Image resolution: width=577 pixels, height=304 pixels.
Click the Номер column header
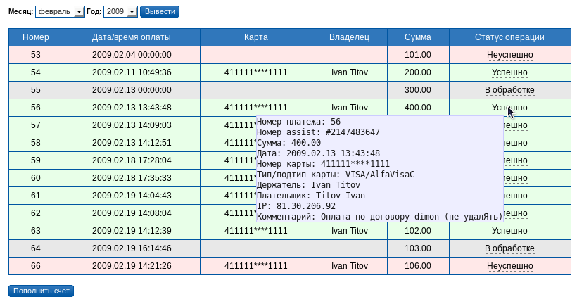[36, 37]
